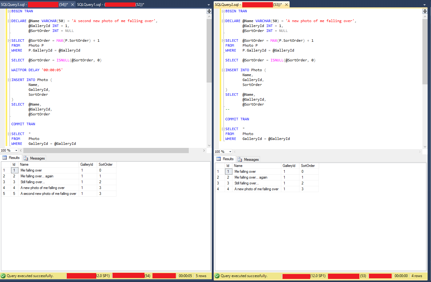Place cursor on COMMIT TRAN in left editor
The image size is (431, 282).
coord(23,124)
